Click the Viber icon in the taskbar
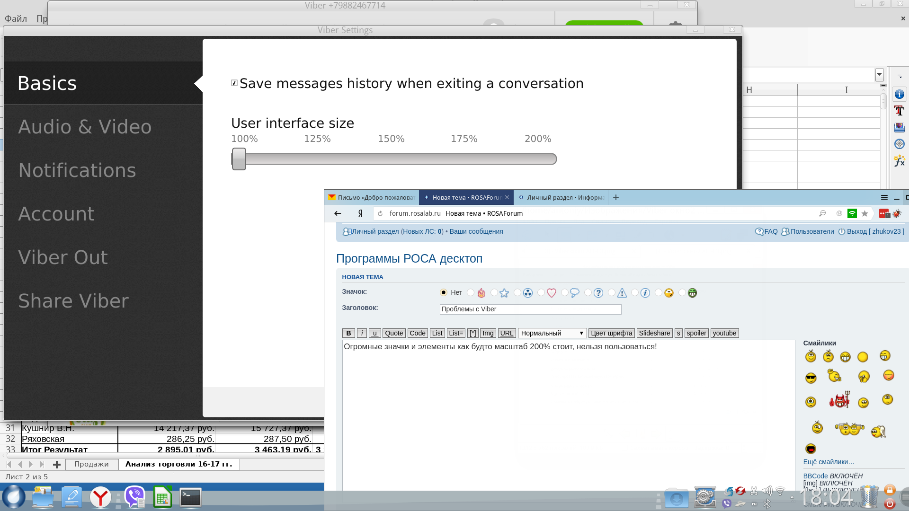This screenshot has height=511, width=909. [x=135, y=497]
